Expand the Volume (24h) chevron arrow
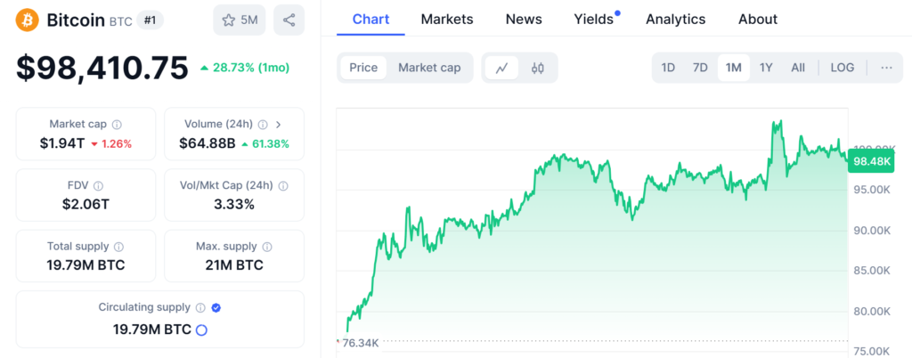912x358 pixels. (x=279, y=125)
